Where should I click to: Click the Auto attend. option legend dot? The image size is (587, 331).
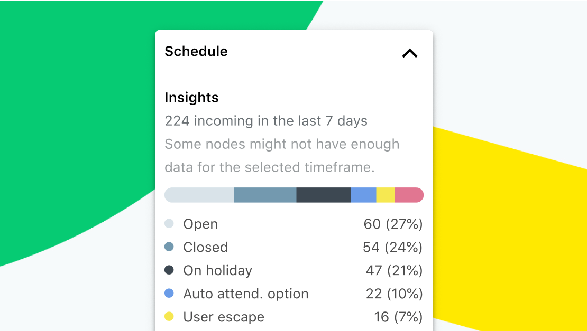170,294
